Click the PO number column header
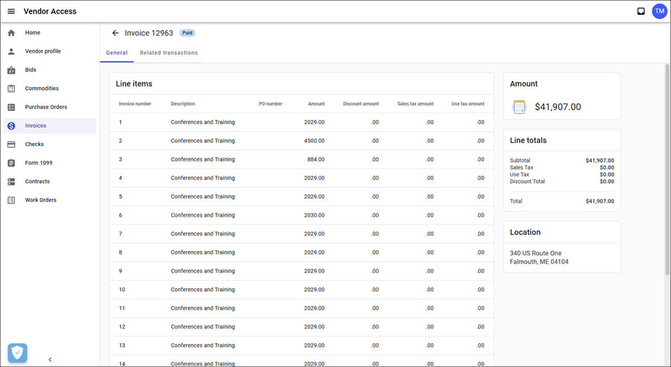Image resolution: width=671 pixels, height=367 pixels. (x=271, y=103)
